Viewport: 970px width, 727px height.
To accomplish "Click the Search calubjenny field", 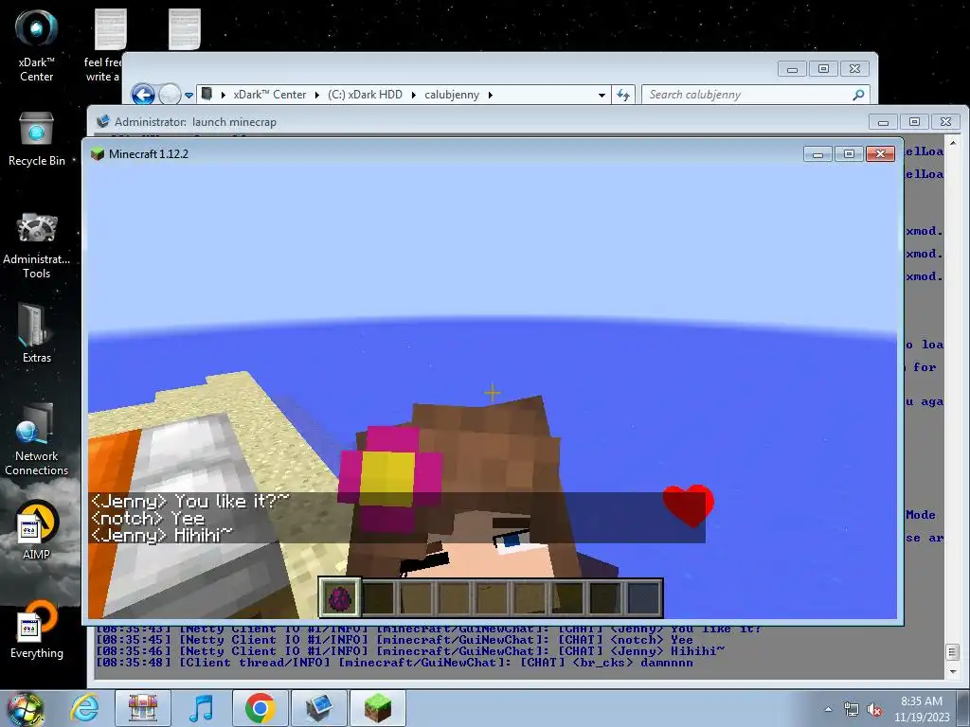I will click(x=755, y=95).
